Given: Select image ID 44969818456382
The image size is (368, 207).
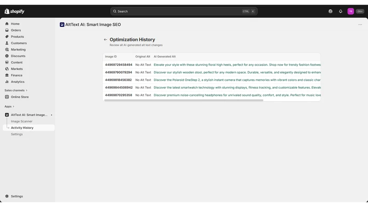Looking at the screenshot, I should coord(118,80).
